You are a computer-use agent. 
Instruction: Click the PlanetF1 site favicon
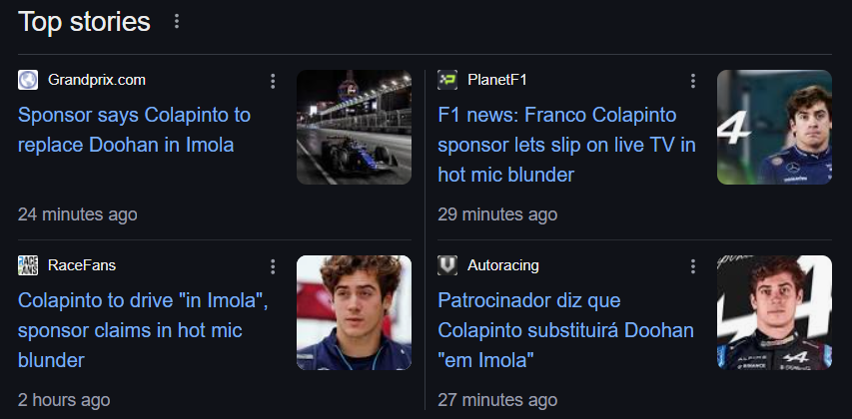447,80
